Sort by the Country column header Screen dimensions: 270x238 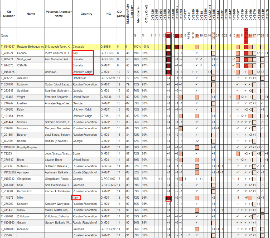pos(86,14)
